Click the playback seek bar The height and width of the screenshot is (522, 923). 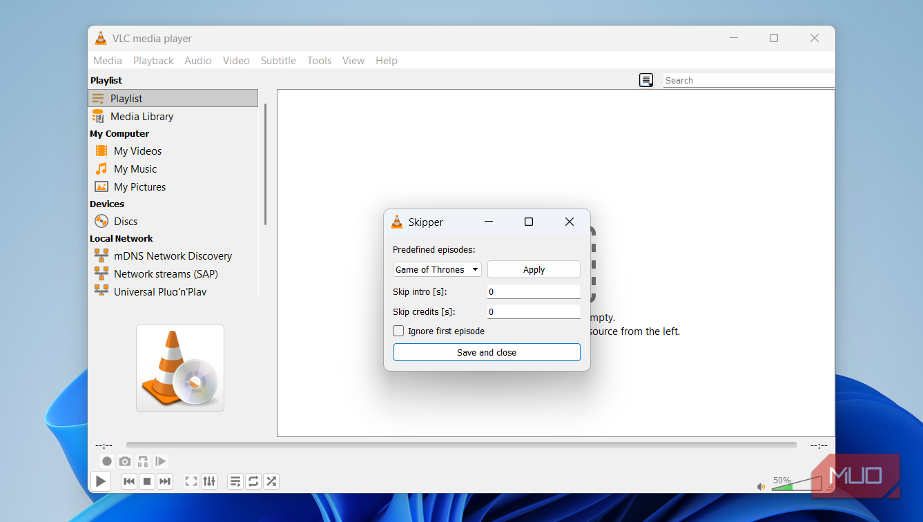click(x=461, y=445)
